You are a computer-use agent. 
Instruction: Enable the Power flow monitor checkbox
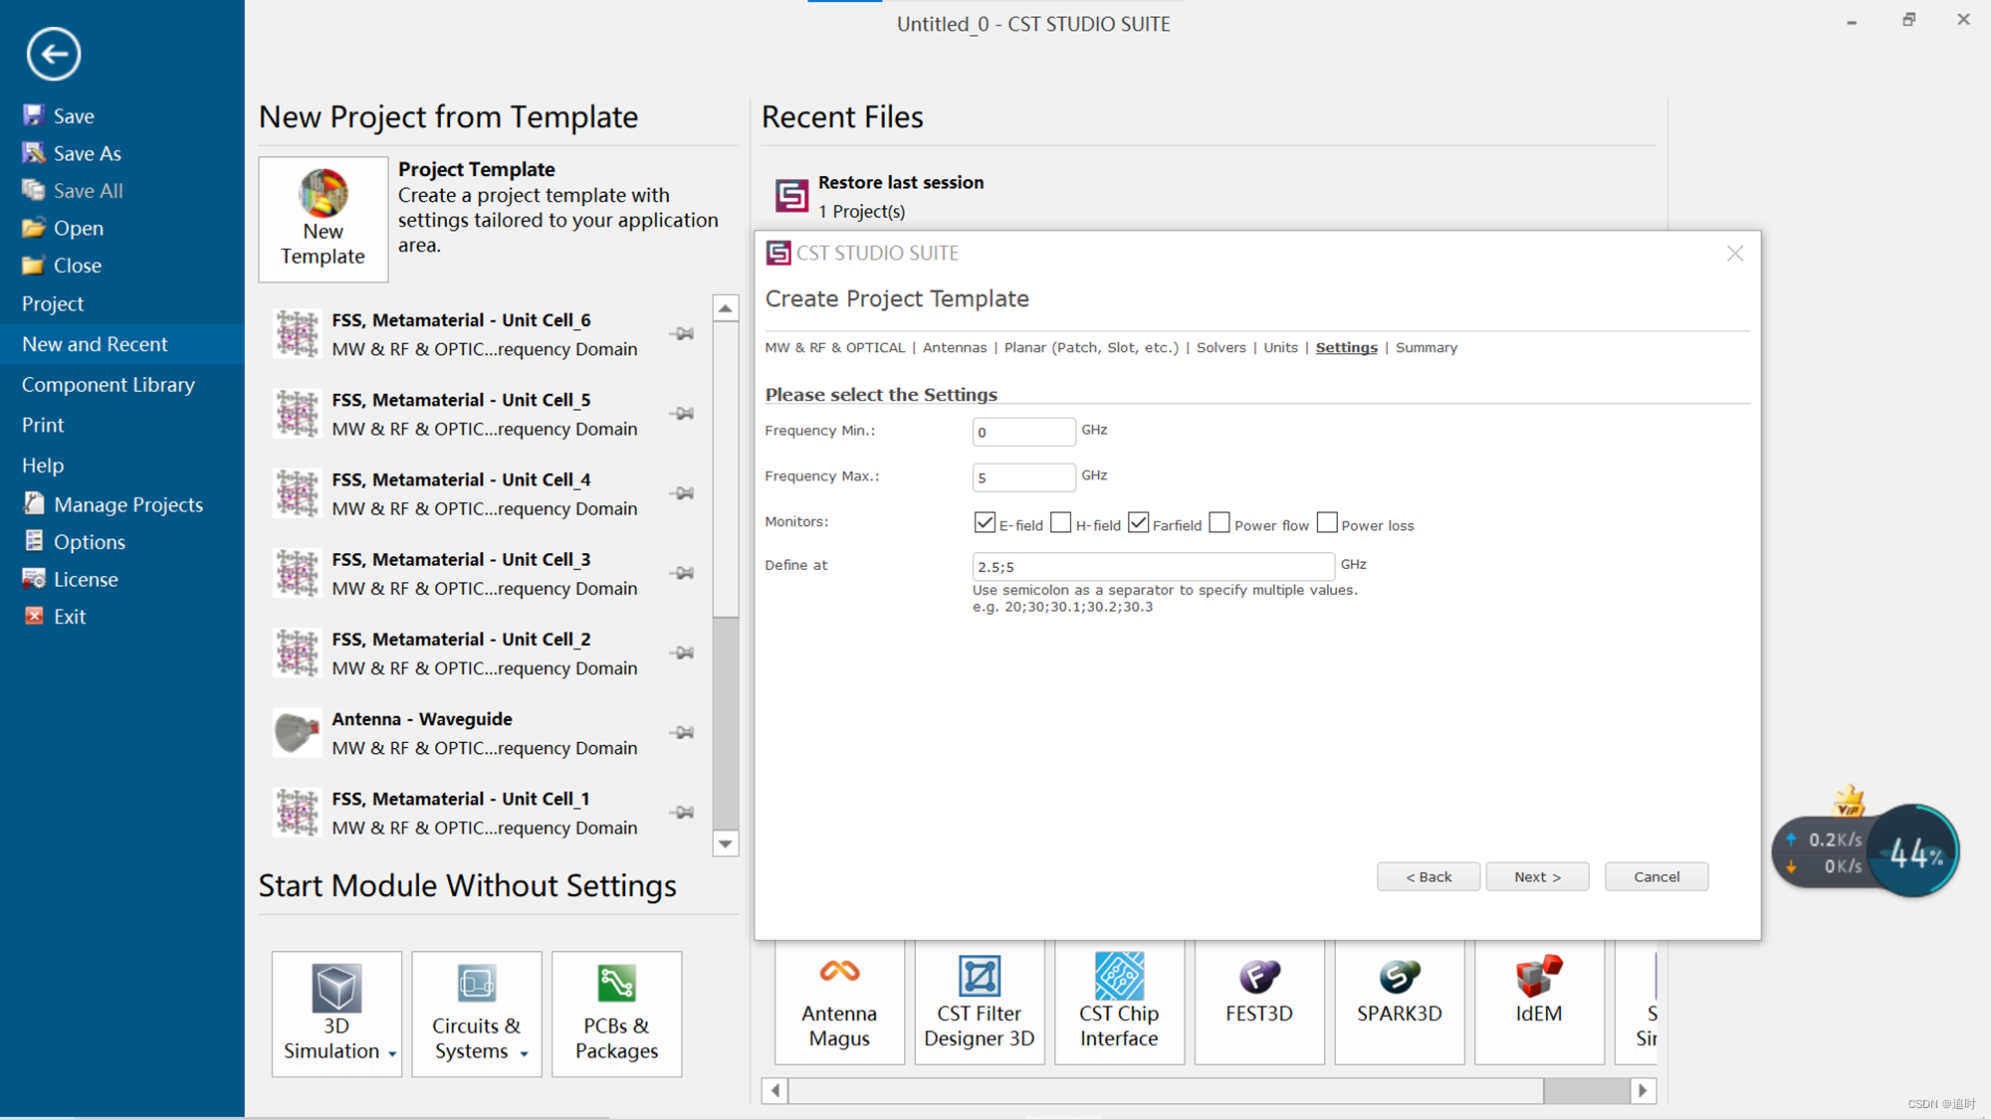click(x=1219, y=523)
